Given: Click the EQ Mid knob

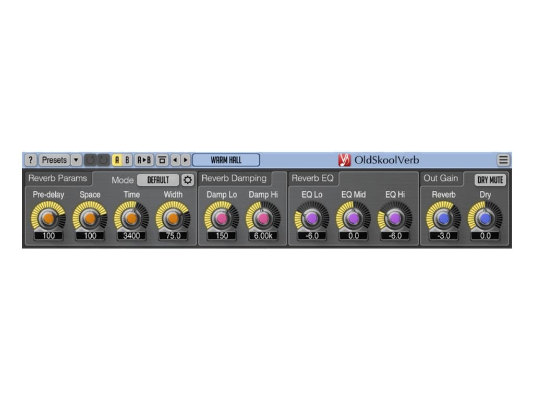Looking at the screenshot, I should point(354,219).
